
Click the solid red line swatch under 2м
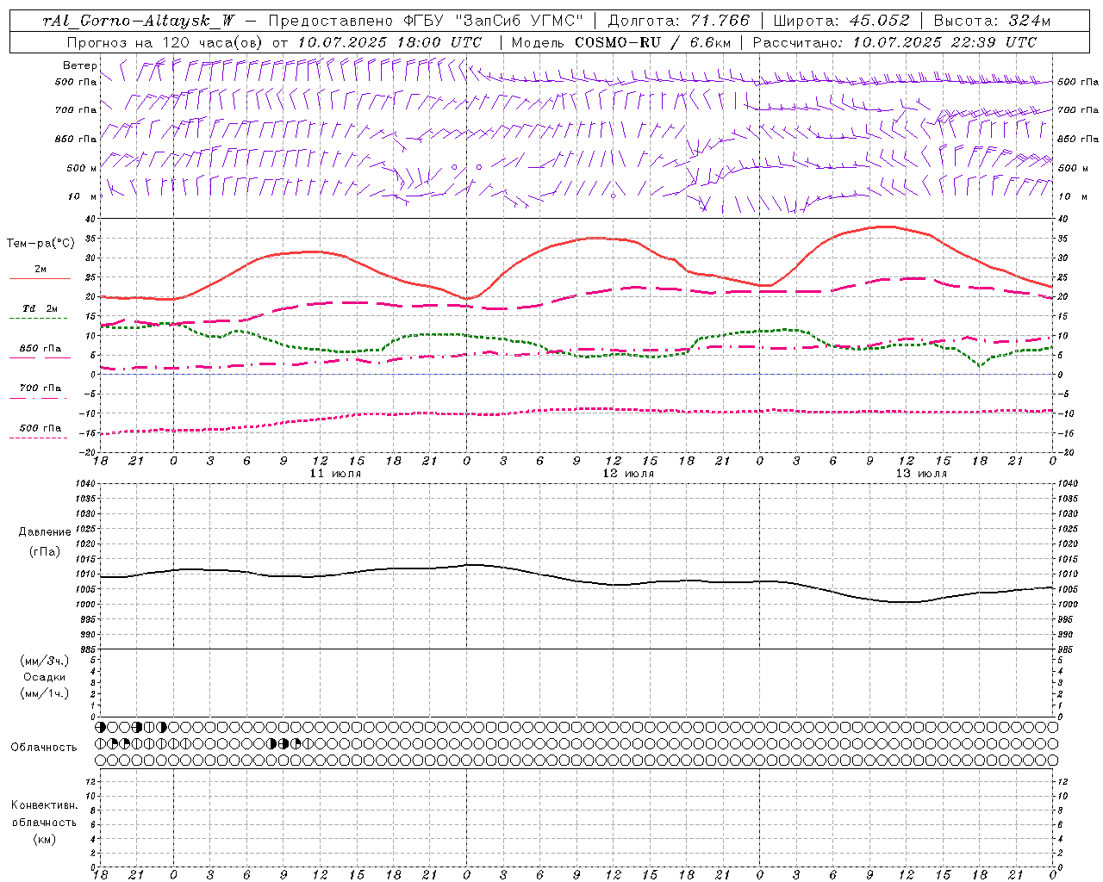pos(40,278)
